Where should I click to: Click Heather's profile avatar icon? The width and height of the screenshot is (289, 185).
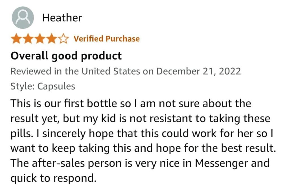pos(23,18)
